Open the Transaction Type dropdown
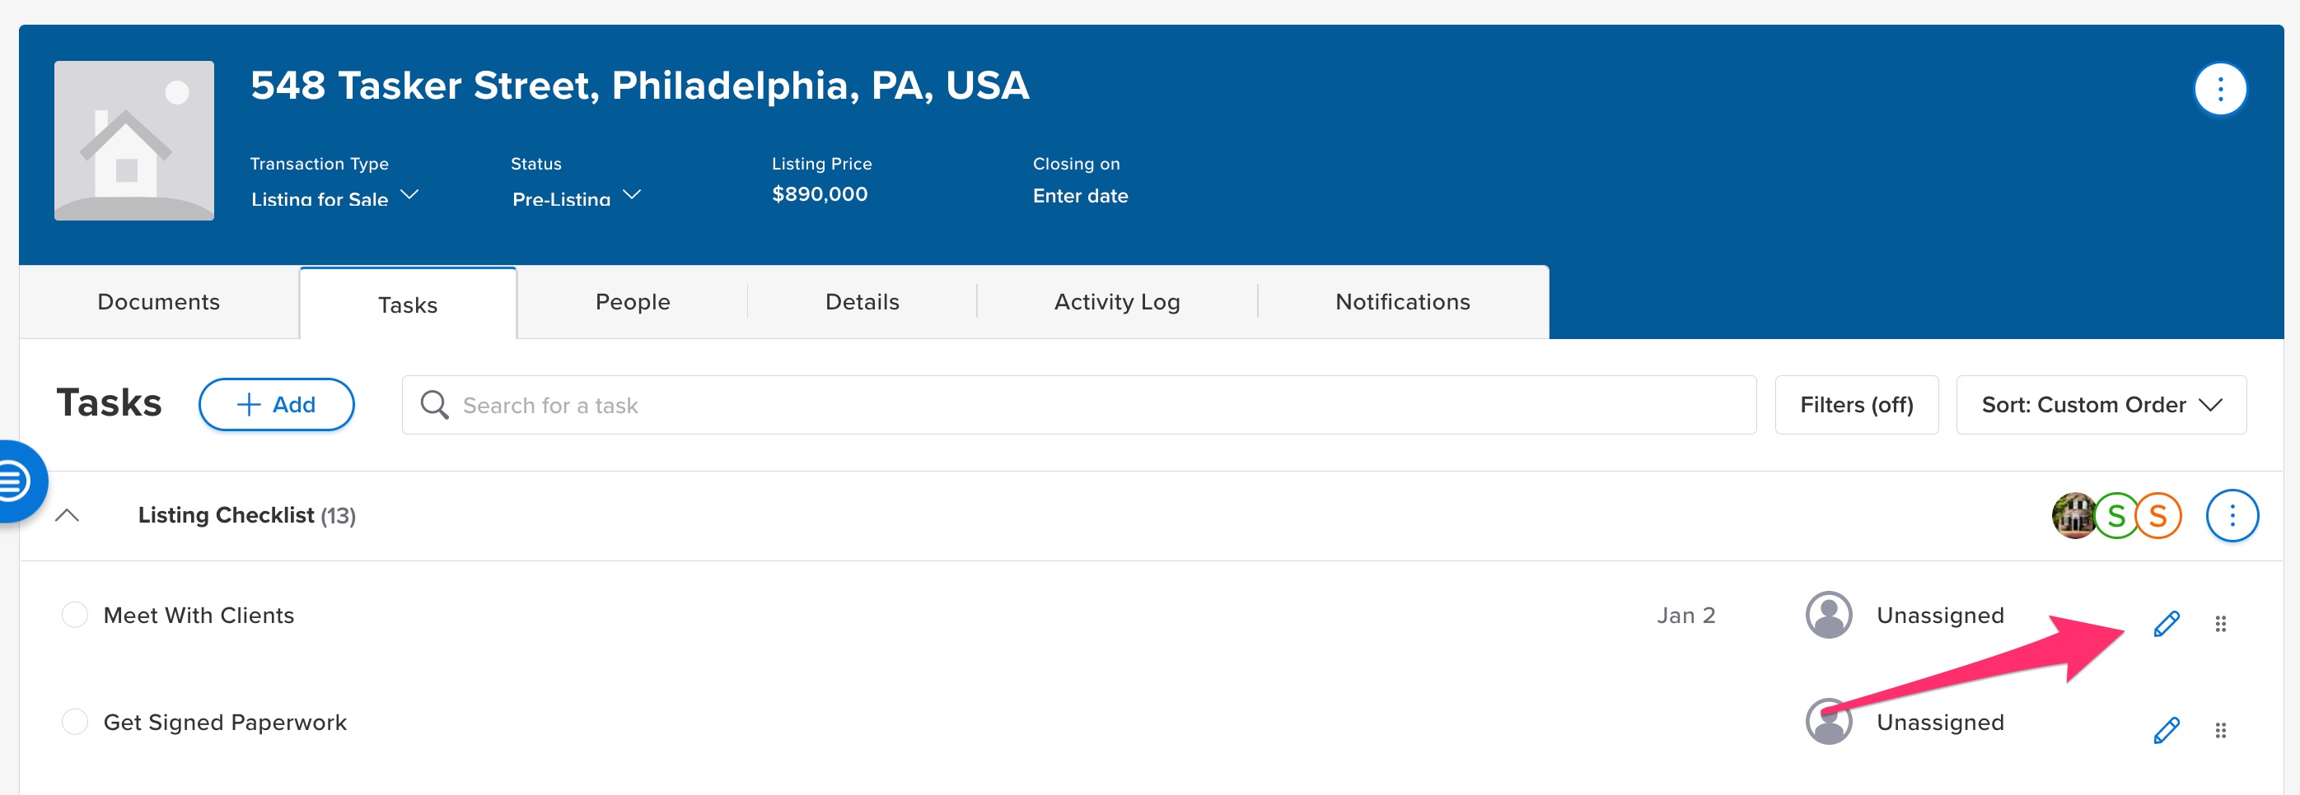 pos(334,198)
